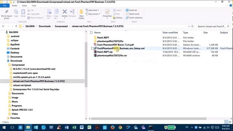Screen dimensions: 233x131
Task: Go back with the navigation arrow
Action: click(3, 26)
